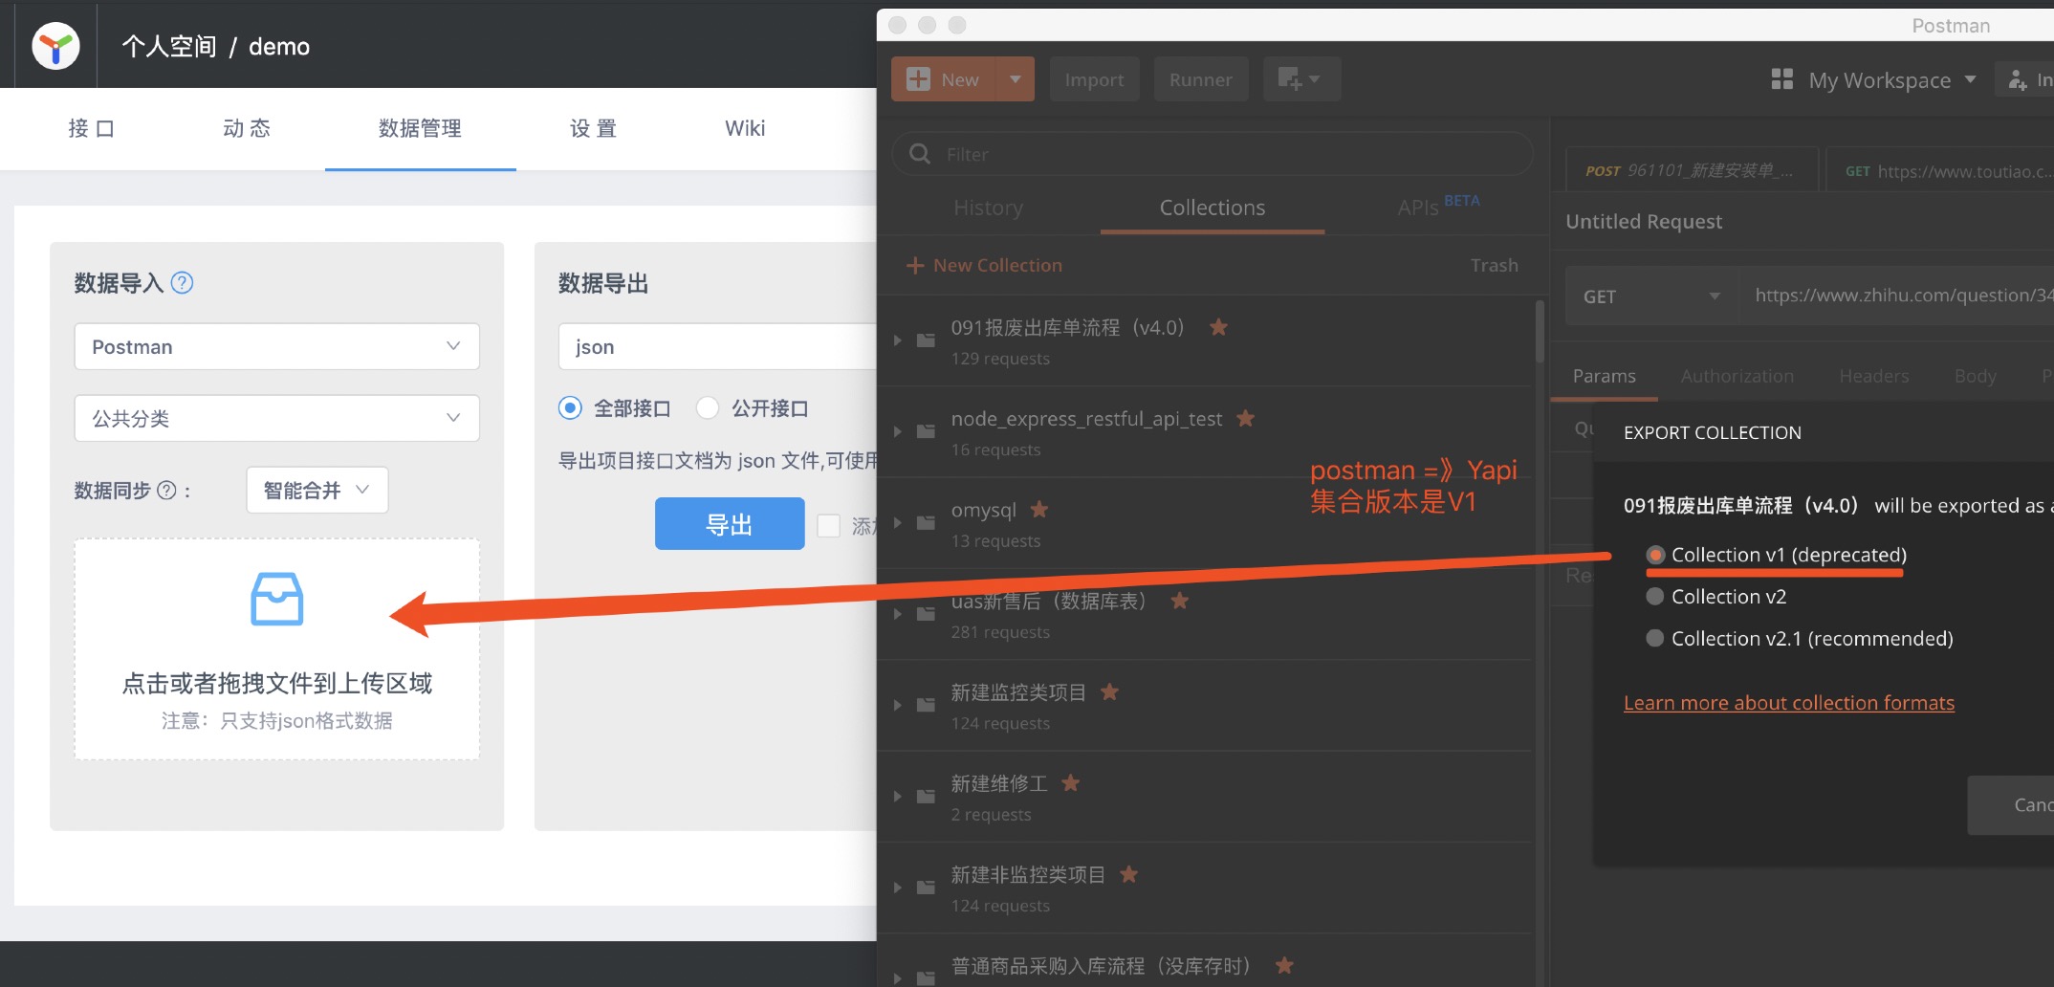Expand the 091报废出库单流程 collection

898,340
